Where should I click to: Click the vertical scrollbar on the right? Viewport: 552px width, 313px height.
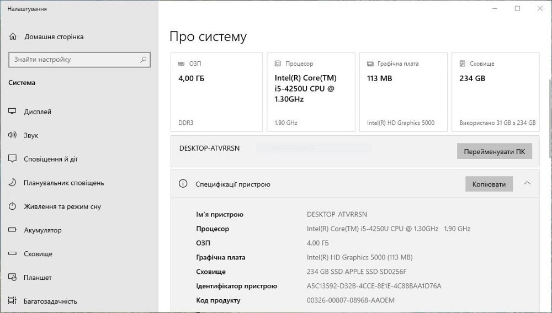coord(550,118)
